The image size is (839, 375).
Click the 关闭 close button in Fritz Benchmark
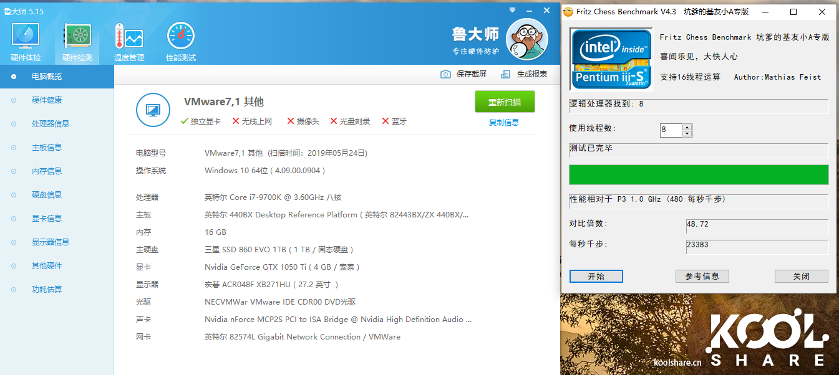[x=802, y=276]
